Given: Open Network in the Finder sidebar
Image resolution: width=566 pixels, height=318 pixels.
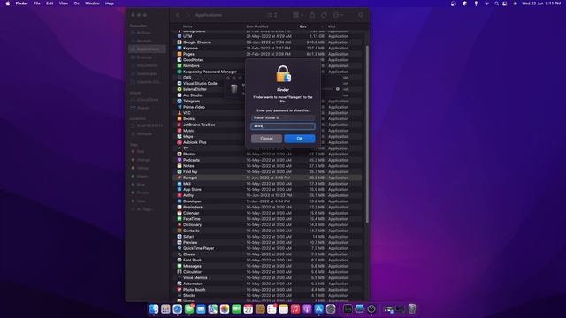Looking at the screenshot, I should [148, 133].
